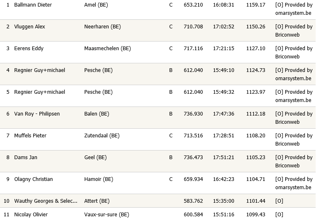Open Eerens Eddy result entry
Image resolution: width=316 pixels, height=220 pixels.
tap(29, 49)
